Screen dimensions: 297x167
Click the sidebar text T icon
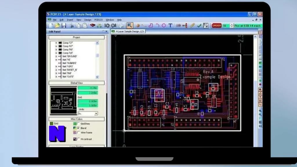coord(260,97)
